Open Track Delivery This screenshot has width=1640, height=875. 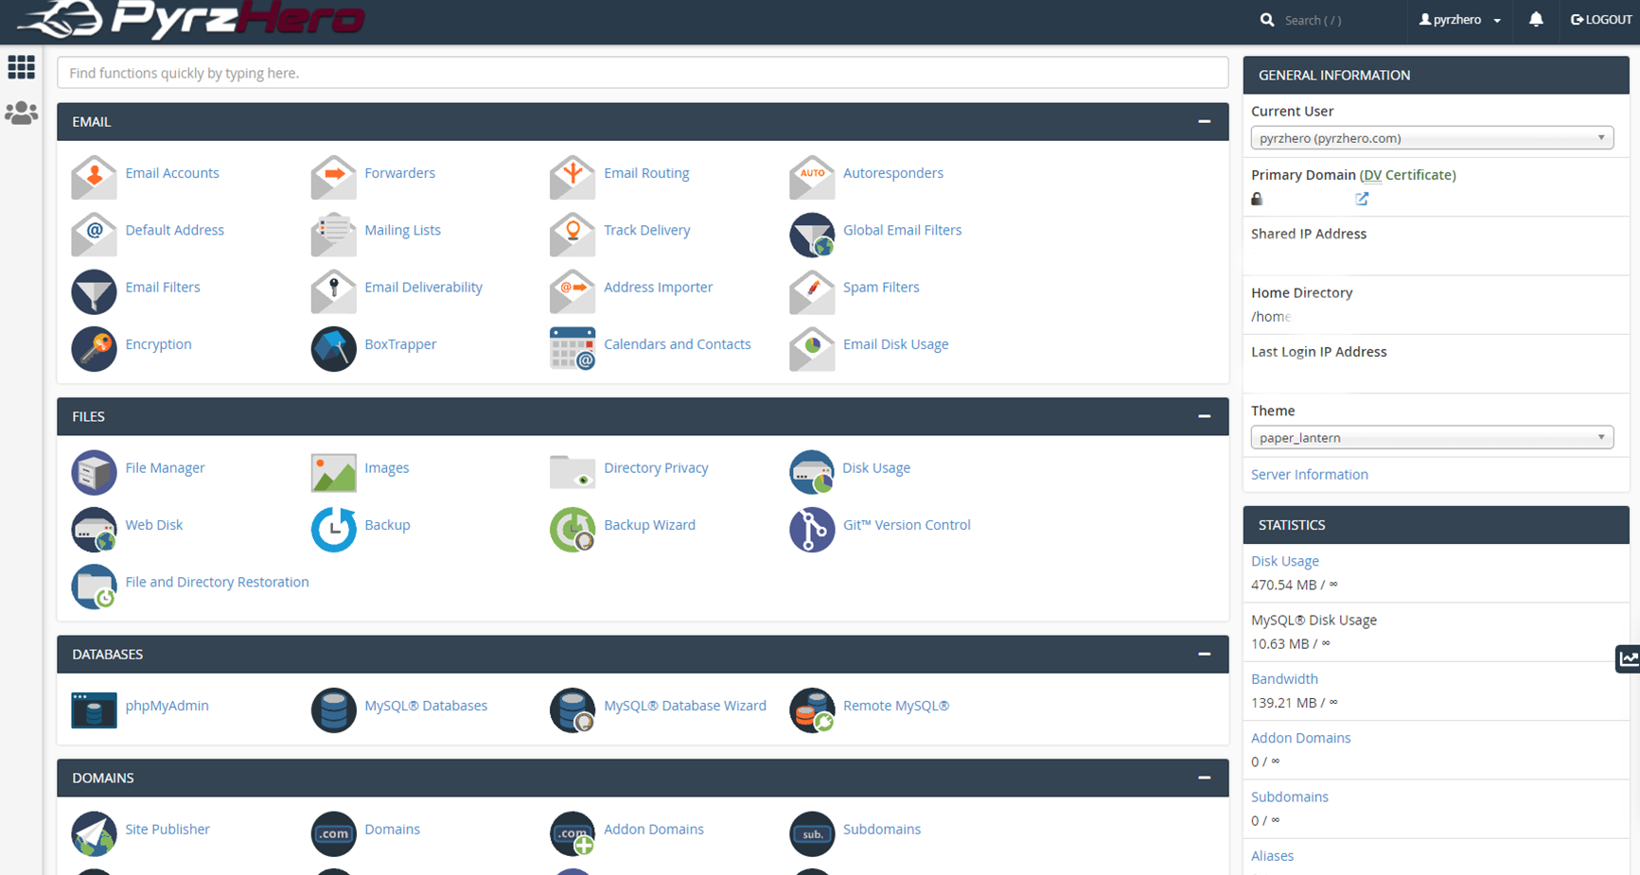pyautogui.click(x=647, y=230)
